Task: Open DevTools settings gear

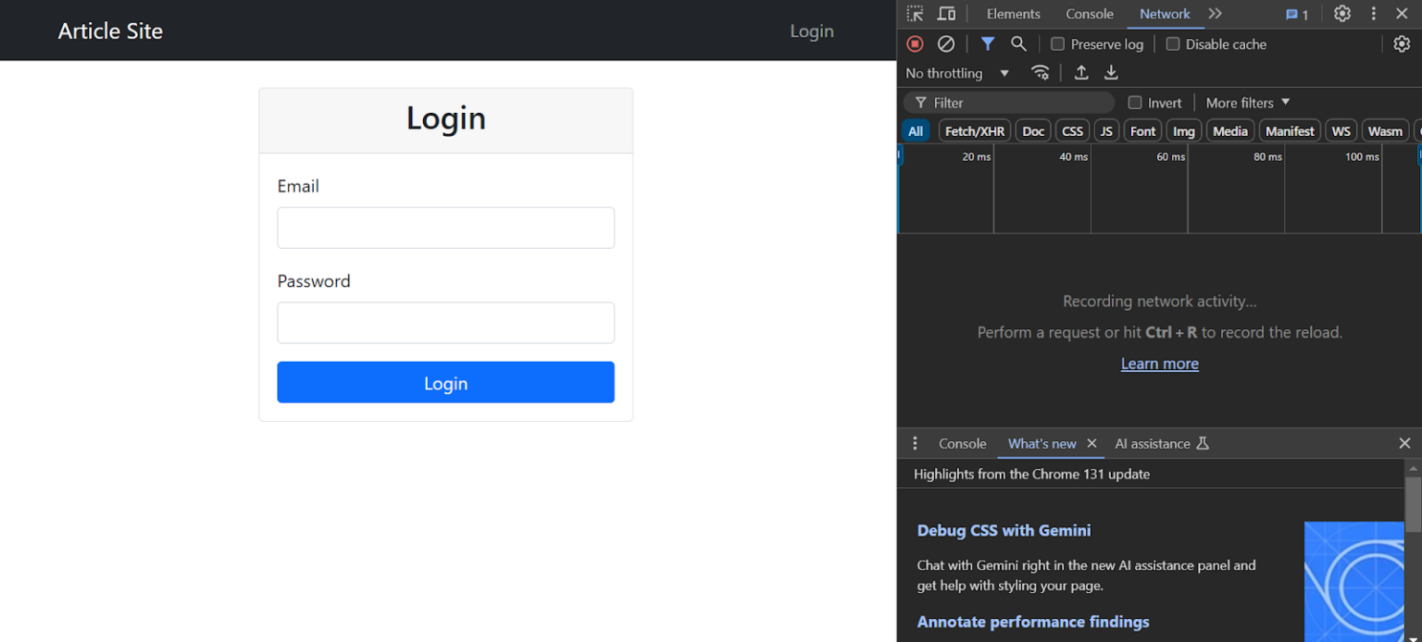Action: tap(1341, 13)
